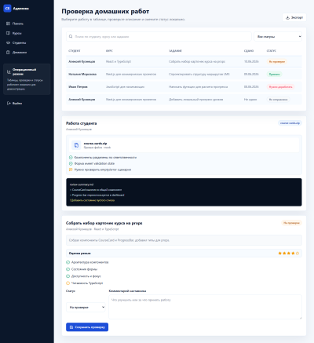Viewport: 314px width, 343px height.
Task: Focus the mentor comment text area
Action: (x=205, y=307)
